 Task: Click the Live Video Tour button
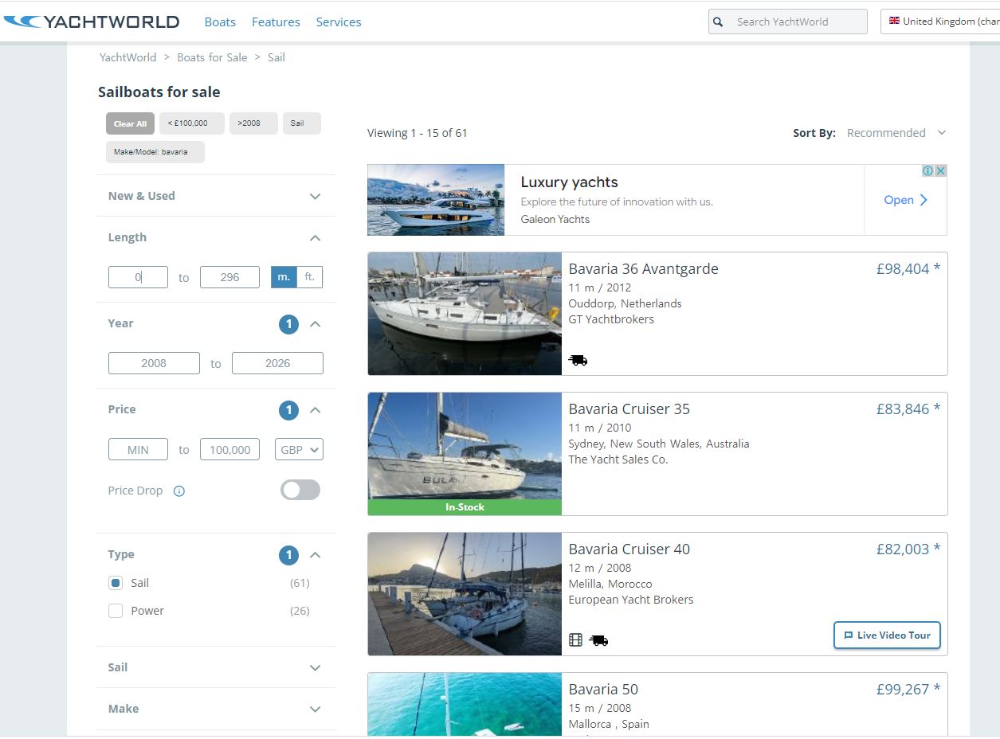tap(887, 635)
